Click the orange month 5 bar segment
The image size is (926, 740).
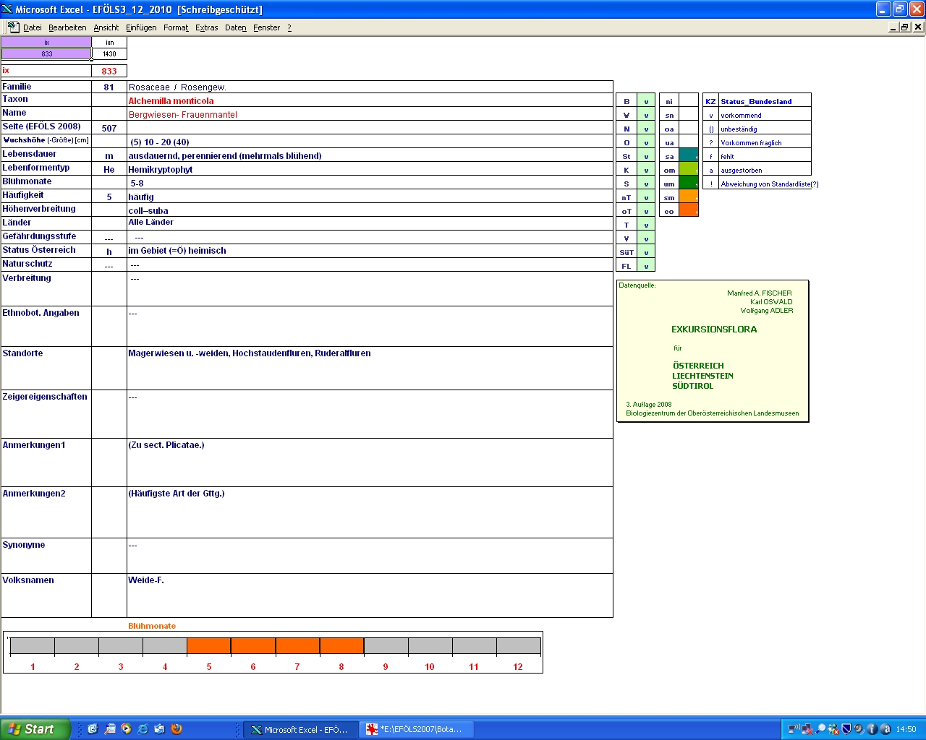point(209,646)
